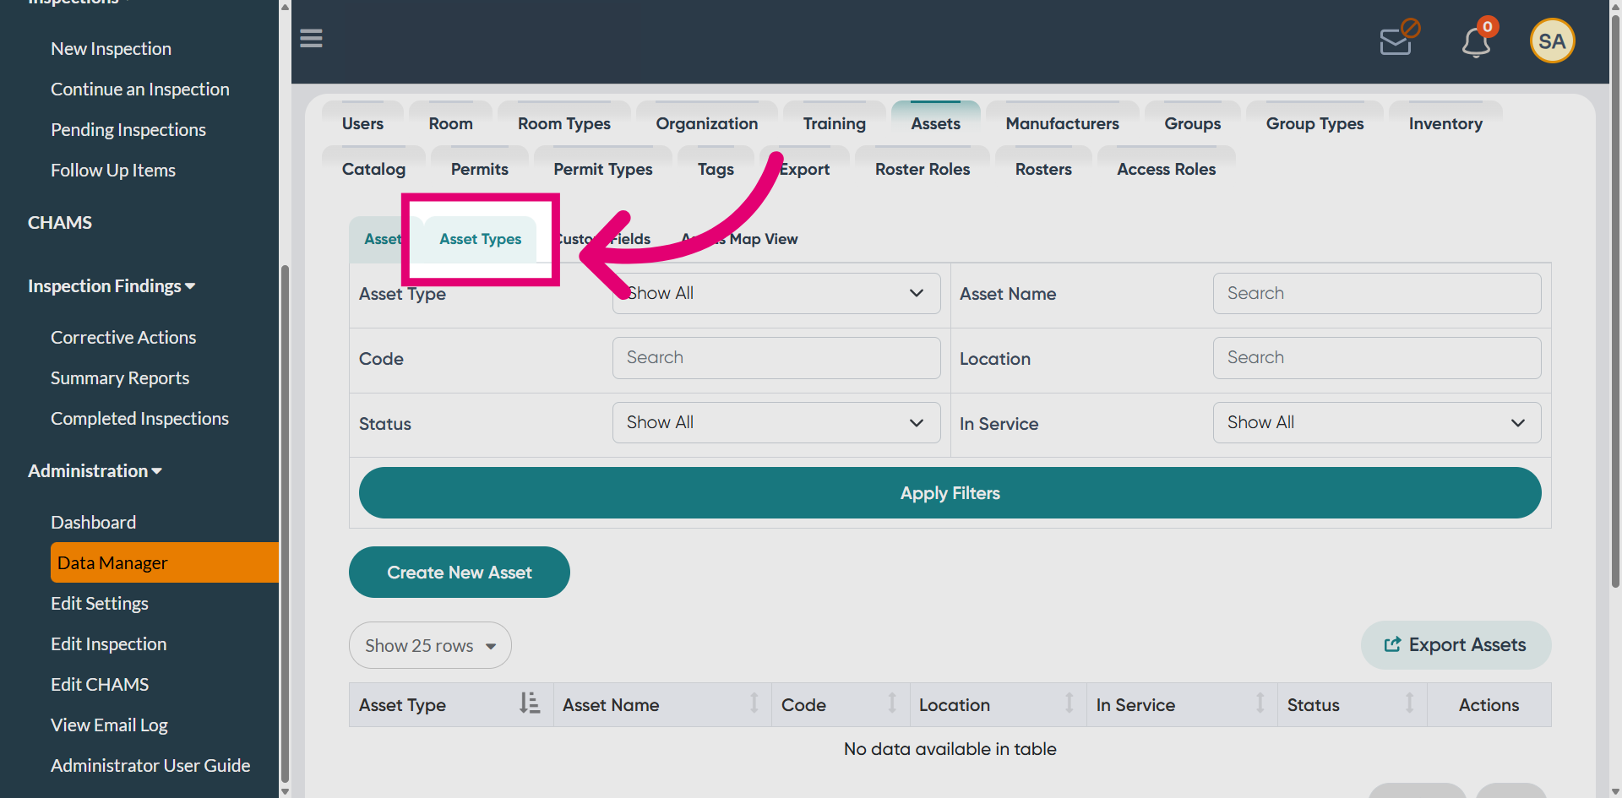Open the Group Types tab
The width and height of the screenshot is (1622, 798).
click(x=1314, y=123)
